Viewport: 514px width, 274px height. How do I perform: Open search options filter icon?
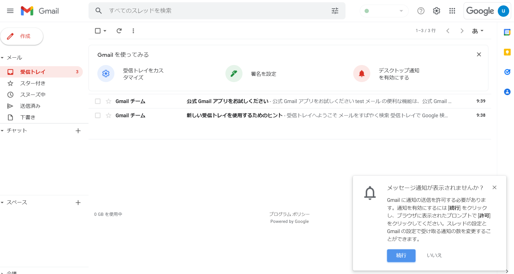[335, 11]
